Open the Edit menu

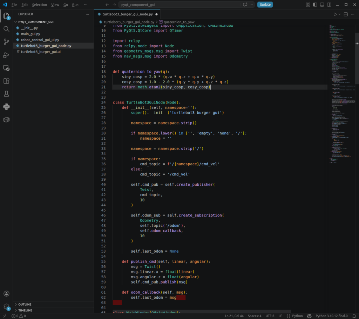click(25, 5)
